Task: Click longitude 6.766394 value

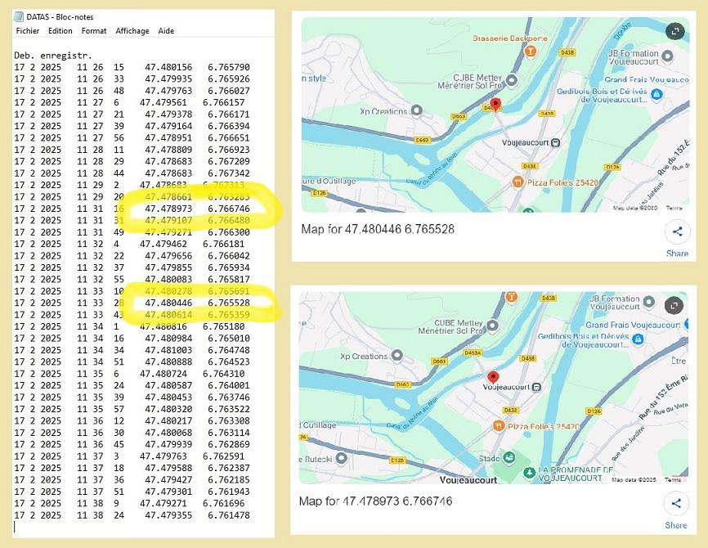Action: coord(229,126)
